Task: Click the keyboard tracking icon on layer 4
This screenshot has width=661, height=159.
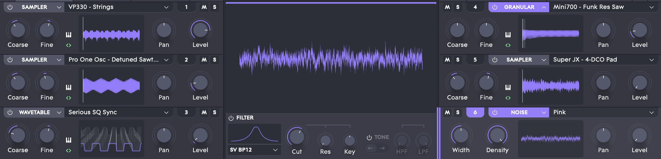Action: [x=508, y=35]
